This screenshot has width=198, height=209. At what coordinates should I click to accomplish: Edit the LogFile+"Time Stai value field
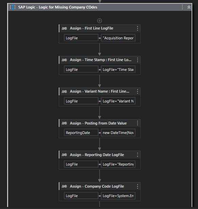[x=118, y=70]
